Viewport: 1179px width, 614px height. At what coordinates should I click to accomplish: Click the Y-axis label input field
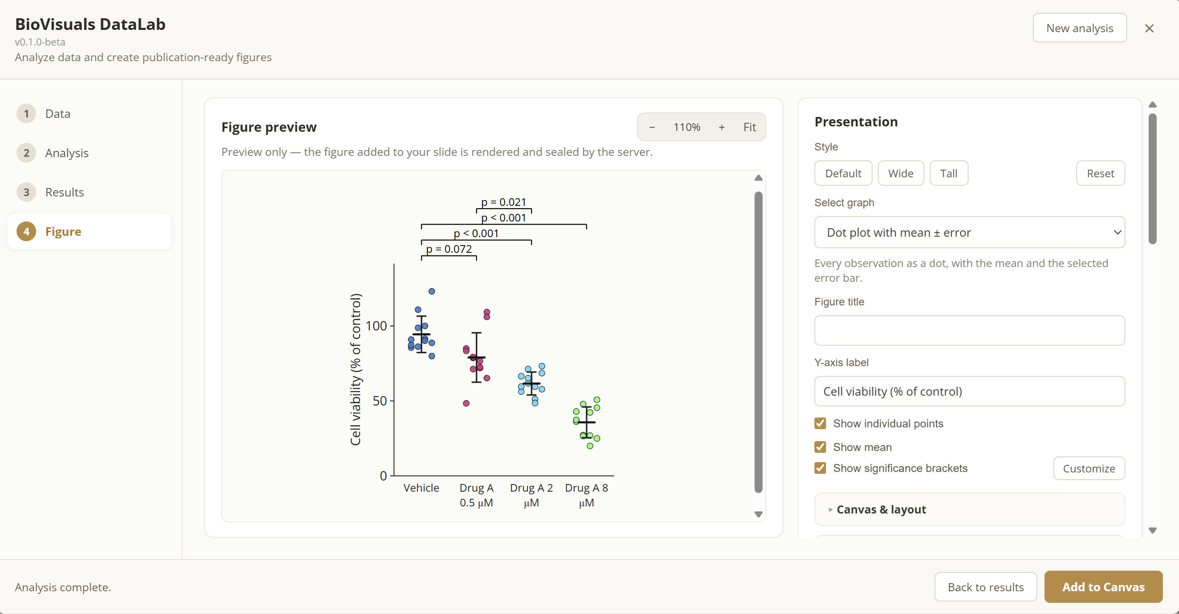pos(969,391)
